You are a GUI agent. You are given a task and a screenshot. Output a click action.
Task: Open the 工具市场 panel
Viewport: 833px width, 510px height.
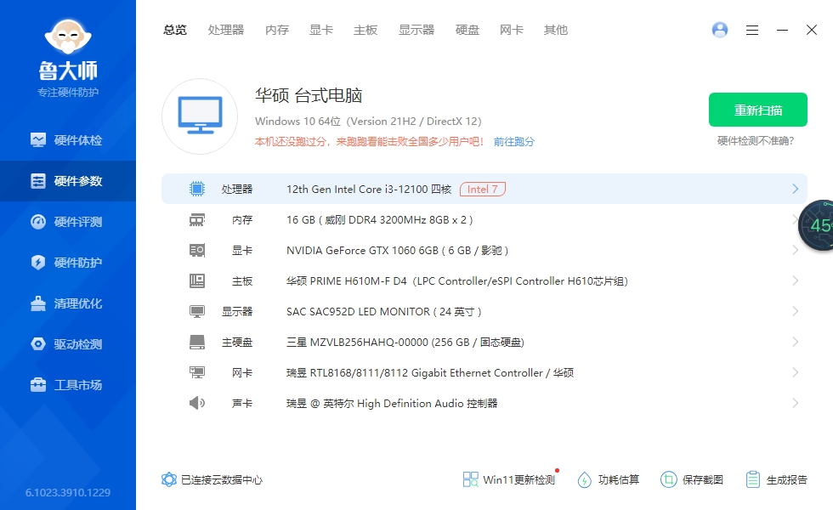coord(68,384)
